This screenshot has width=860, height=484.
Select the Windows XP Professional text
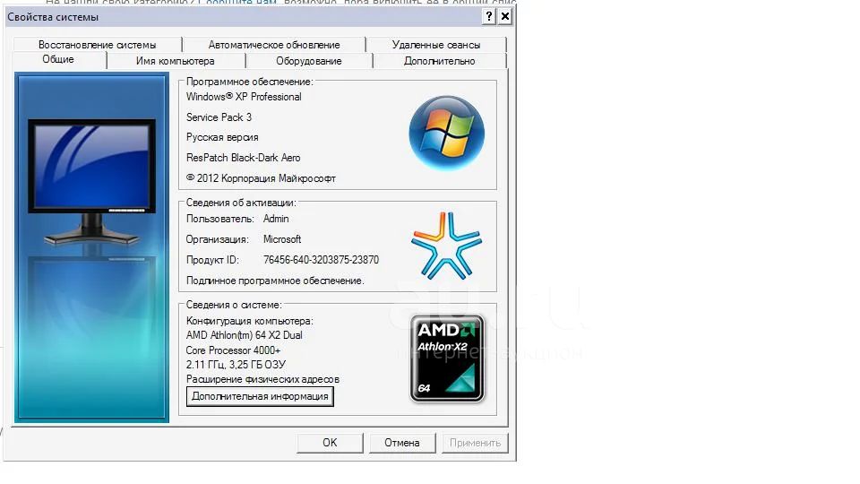[244, 97]
